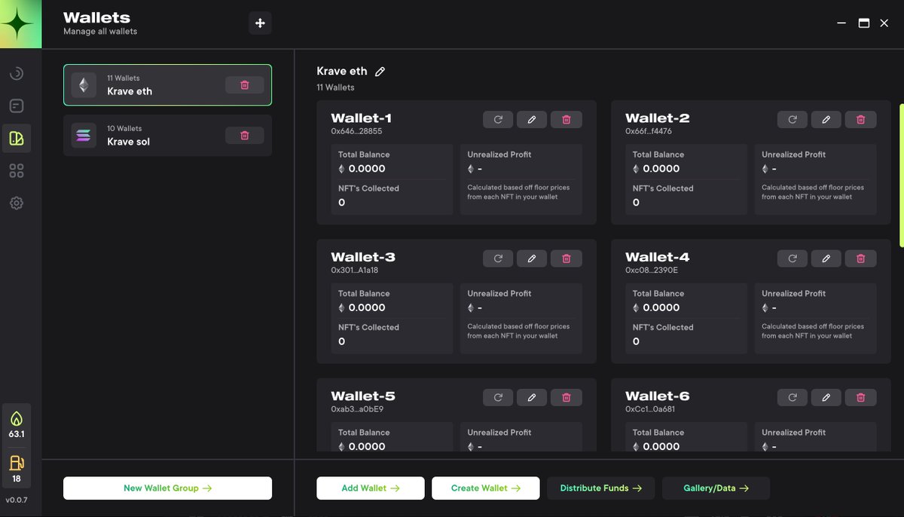Click the plus icon next to Wallets title
This screenshot has height=517, width=904.
[x=260, y=23]
